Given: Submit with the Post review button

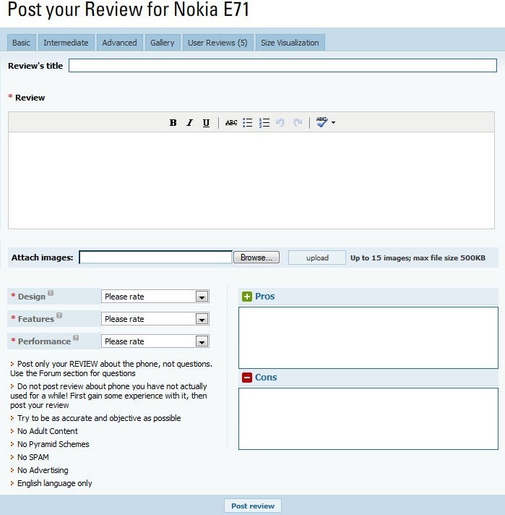Looking at the screenshot, I should click(253, 506).
